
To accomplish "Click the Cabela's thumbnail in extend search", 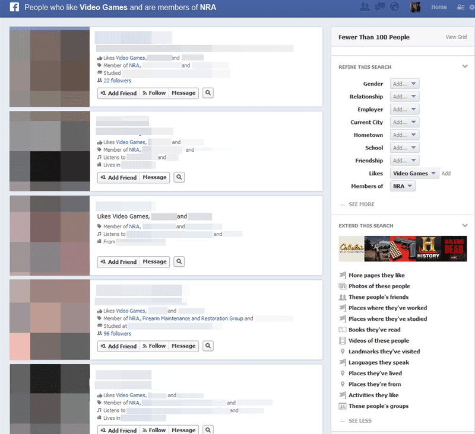I will click(x=351, y=248).
